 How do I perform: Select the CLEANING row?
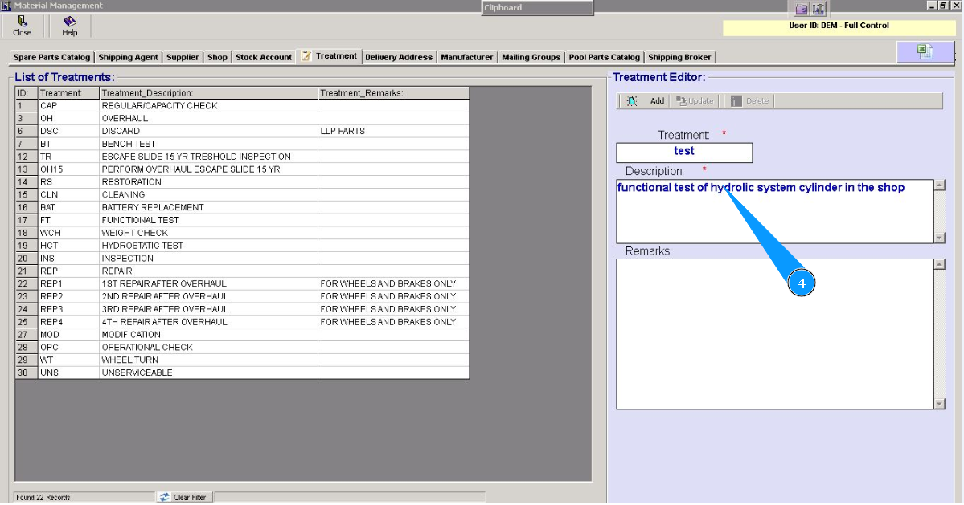click(242, 194)
